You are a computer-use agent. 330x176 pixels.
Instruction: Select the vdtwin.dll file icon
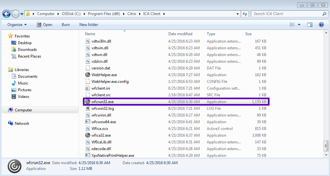click(x=88, y=48)
